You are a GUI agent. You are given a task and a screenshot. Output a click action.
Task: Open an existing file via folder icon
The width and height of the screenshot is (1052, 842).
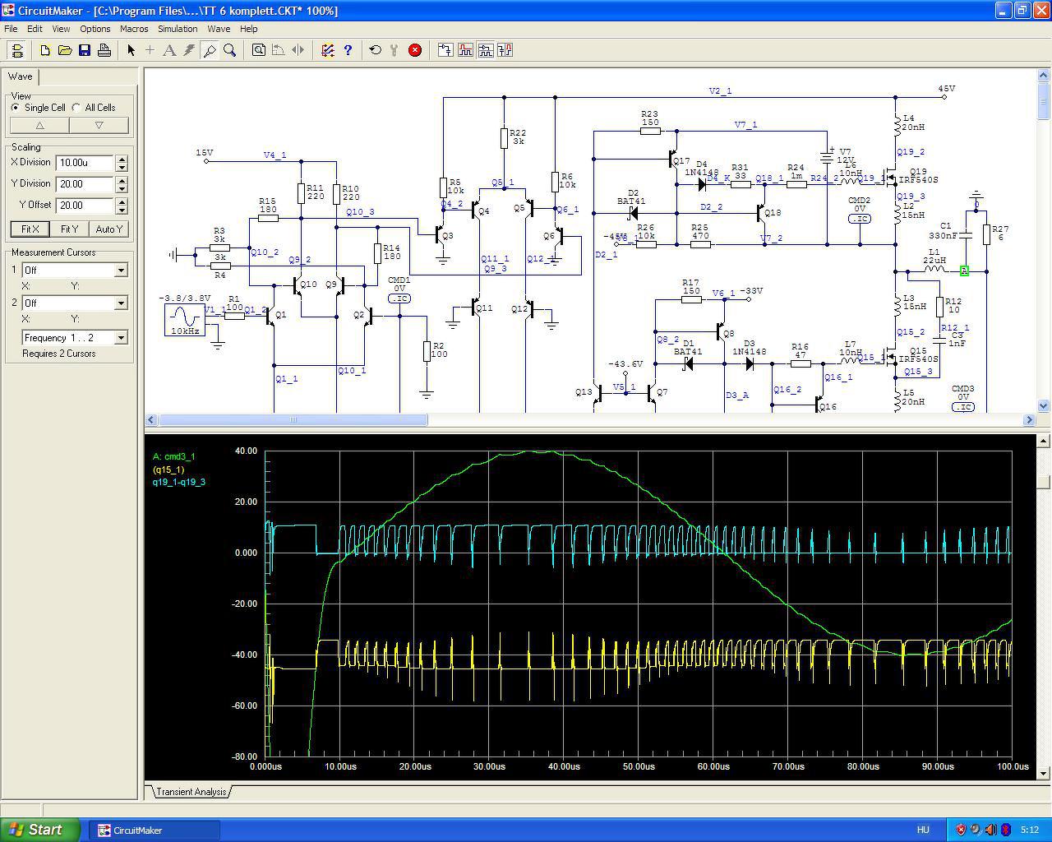(65, 50)
